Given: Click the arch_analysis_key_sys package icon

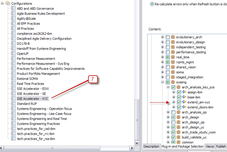Looking at the screenshot, I should (x=178, y=87).
